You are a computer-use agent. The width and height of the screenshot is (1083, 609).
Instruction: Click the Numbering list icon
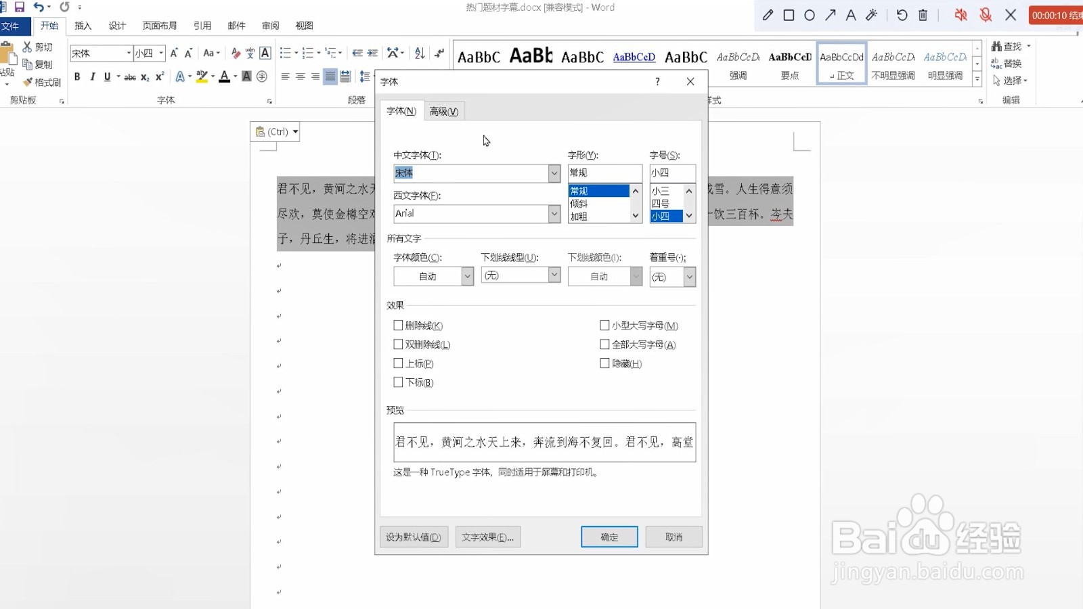click(308, 53)
